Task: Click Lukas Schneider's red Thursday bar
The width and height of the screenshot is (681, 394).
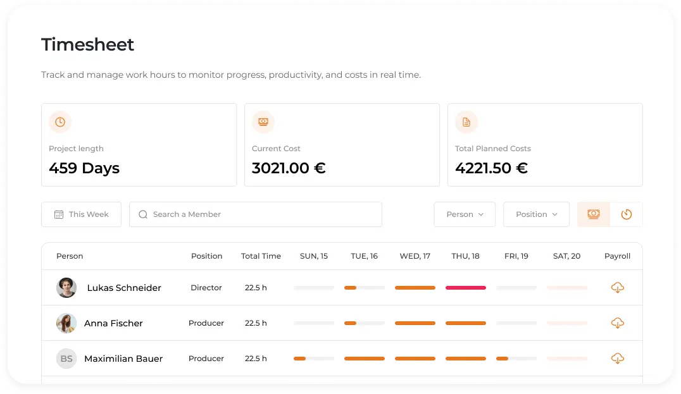Action: coord(465,288)
